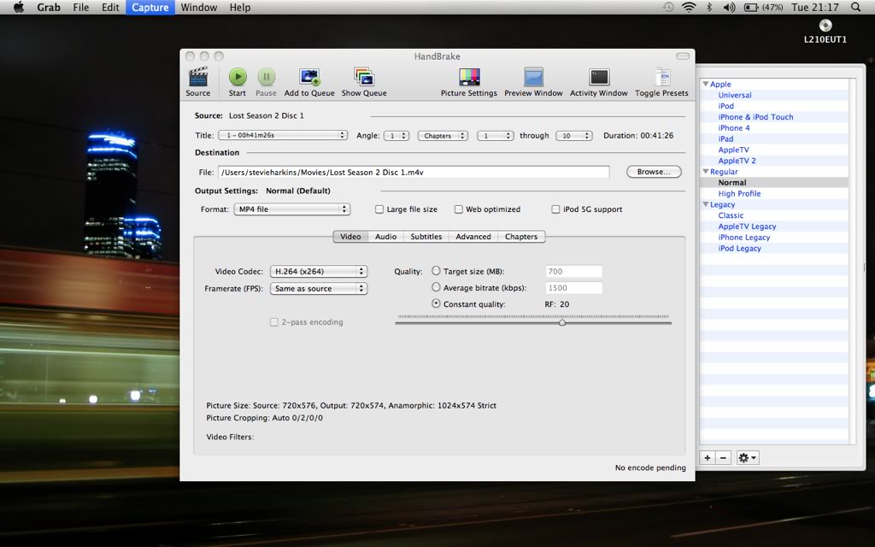Select the Universal preset

point(734,95)
